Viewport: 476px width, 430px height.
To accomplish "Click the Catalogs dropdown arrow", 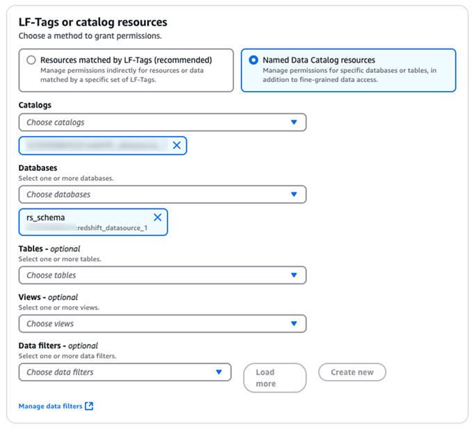I will tap(294, 122).
